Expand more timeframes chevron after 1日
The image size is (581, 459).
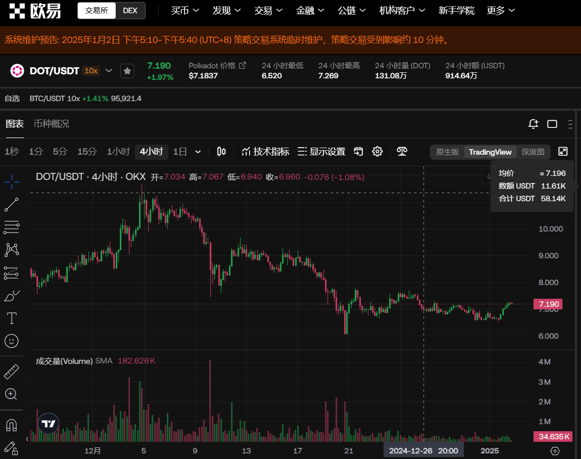198,152
